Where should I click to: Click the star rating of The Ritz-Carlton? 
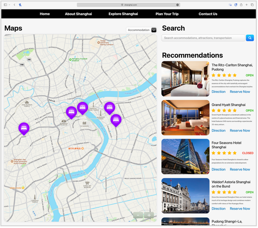click(x=225, y=76)
